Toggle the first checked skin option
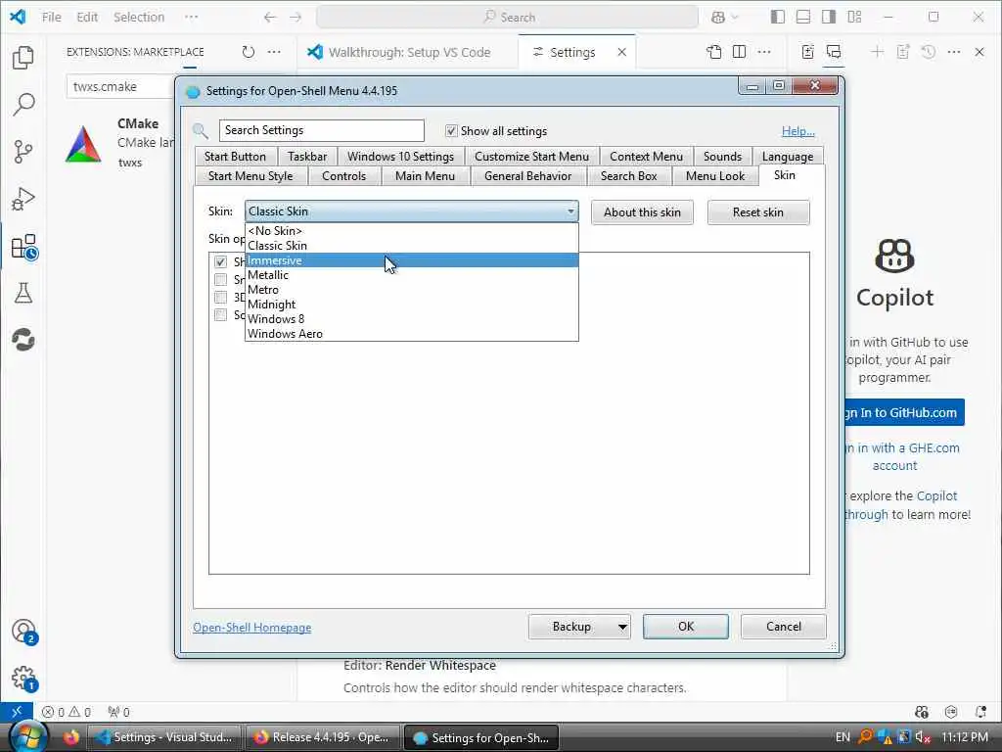The width and height of the screenshot is (1002, 752). click(220, 261)
